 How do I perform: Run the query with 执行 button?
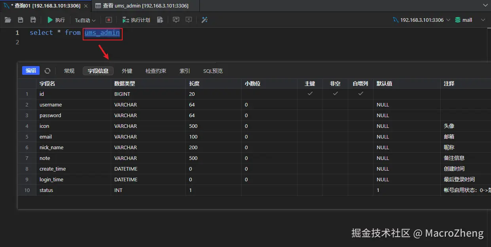point(56,20)
